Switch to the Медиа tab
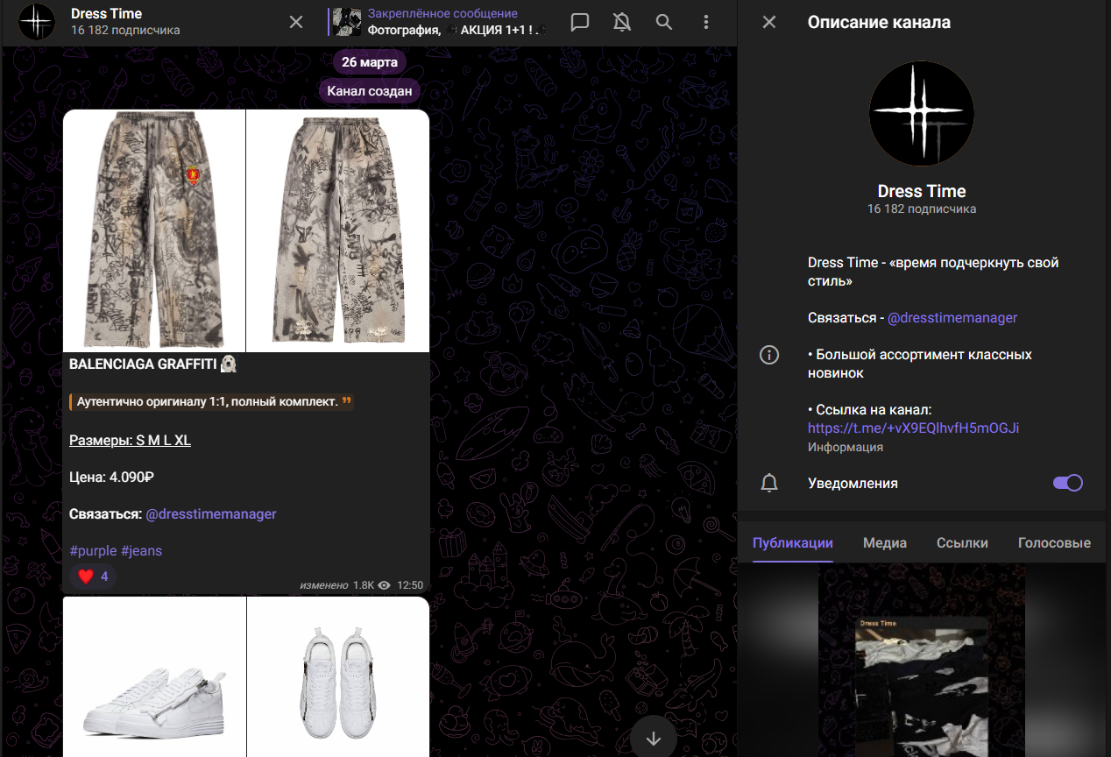The image size is (1111, 757). 884,543
